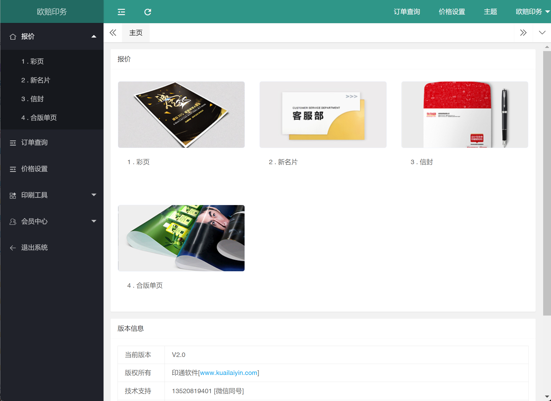Click the refresh icon in top bar
Viewport: 551px width, 401px height.
point(148,12)
